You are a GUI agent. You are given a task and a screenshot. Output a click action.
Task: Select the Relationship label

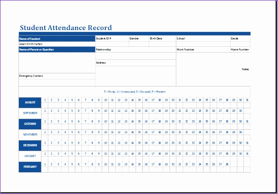[x=103, y=50]
